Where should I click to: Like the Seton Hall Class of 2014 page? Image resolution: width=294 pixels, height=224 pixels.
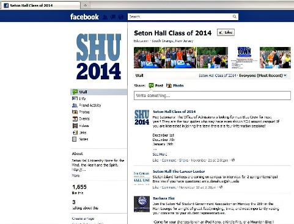point(226,32)
